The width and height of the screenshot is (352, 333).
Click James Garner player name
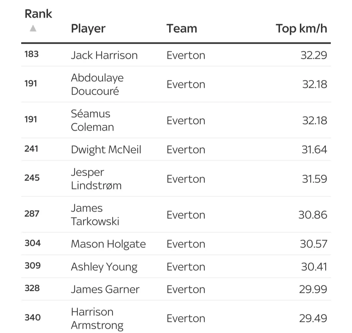[105, 289]
